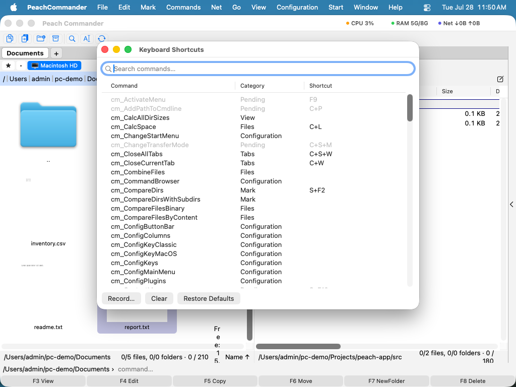Add a new tab with the plus button

[x=56, y=53]
